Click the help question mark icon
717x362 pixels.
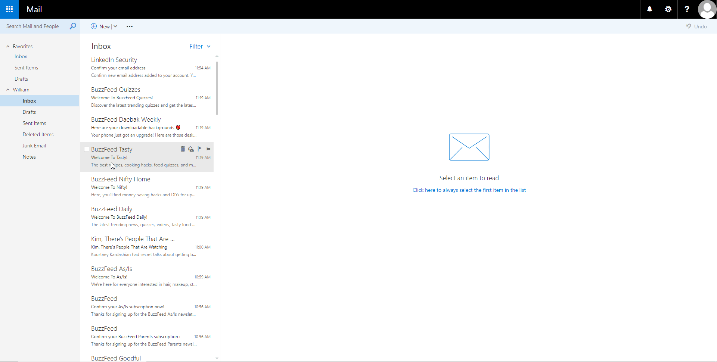click(x=687, y=9)
